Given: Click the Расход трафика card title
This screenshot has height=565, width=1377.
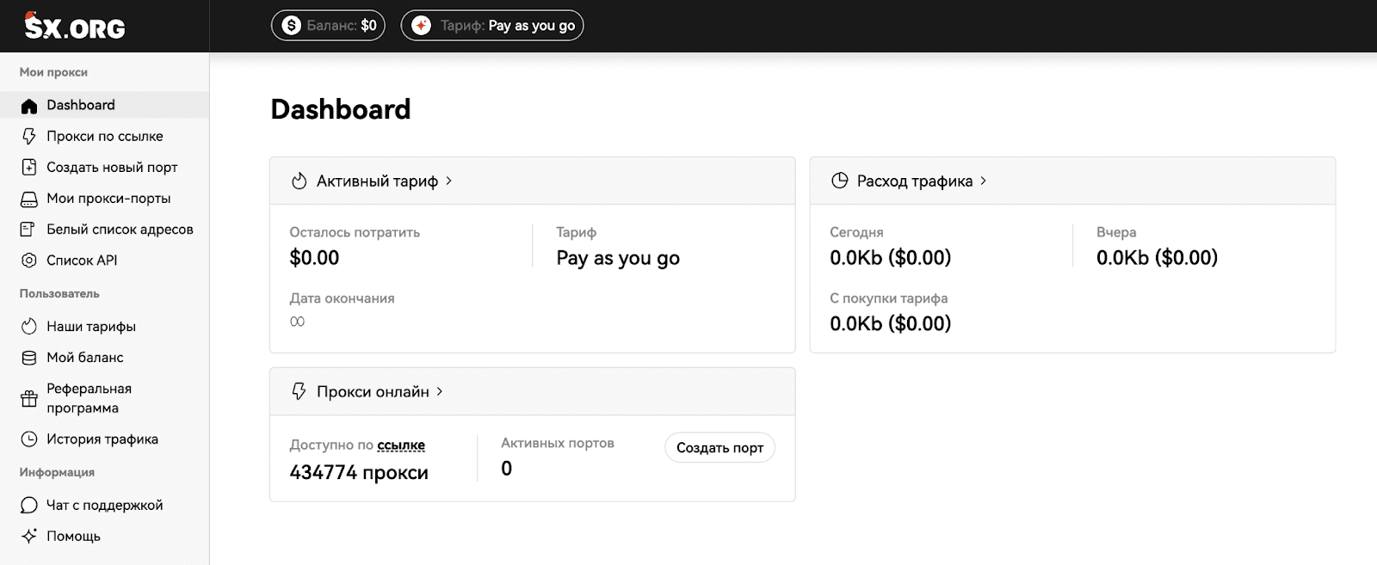Looking at the screenshot, I should click(x=915, y=181).
